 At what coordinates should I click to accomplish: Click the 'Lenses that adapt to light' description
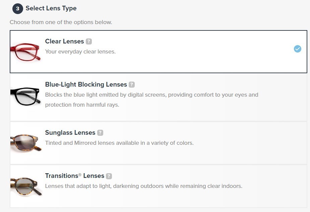tap(144, 186)
